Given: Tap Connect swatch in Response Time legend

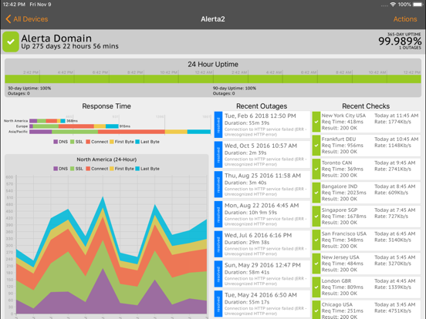Looking at the screenshot, I should (x=88, y=142).
